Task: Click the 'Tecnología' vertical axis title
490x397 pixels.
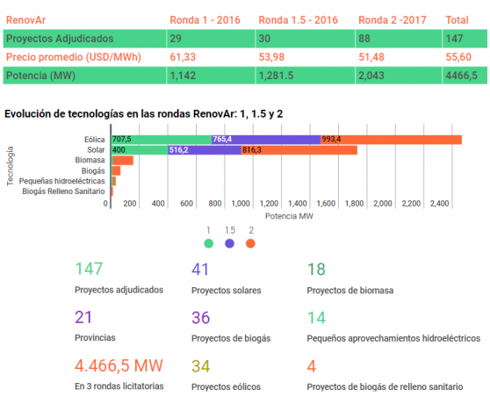Action: [x=11, y=166]
